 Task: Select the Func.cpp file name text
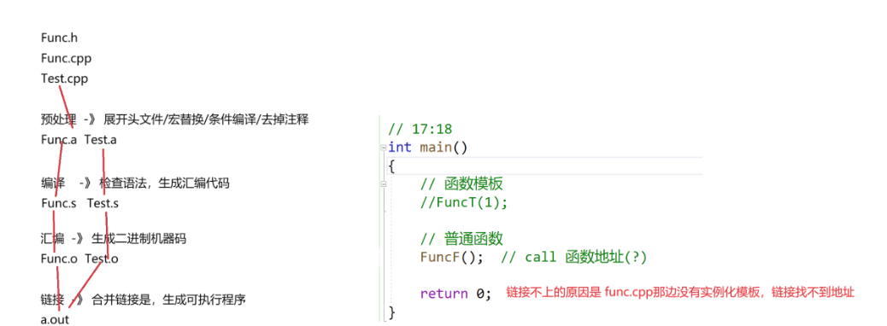[x=66, y=58]
